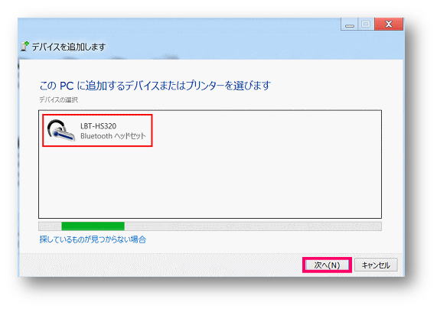Click the white dialog area right of the heading

329,86
